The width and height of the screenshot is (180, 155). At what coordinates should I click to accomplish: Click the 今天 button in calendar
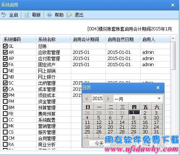coord(99,143)
